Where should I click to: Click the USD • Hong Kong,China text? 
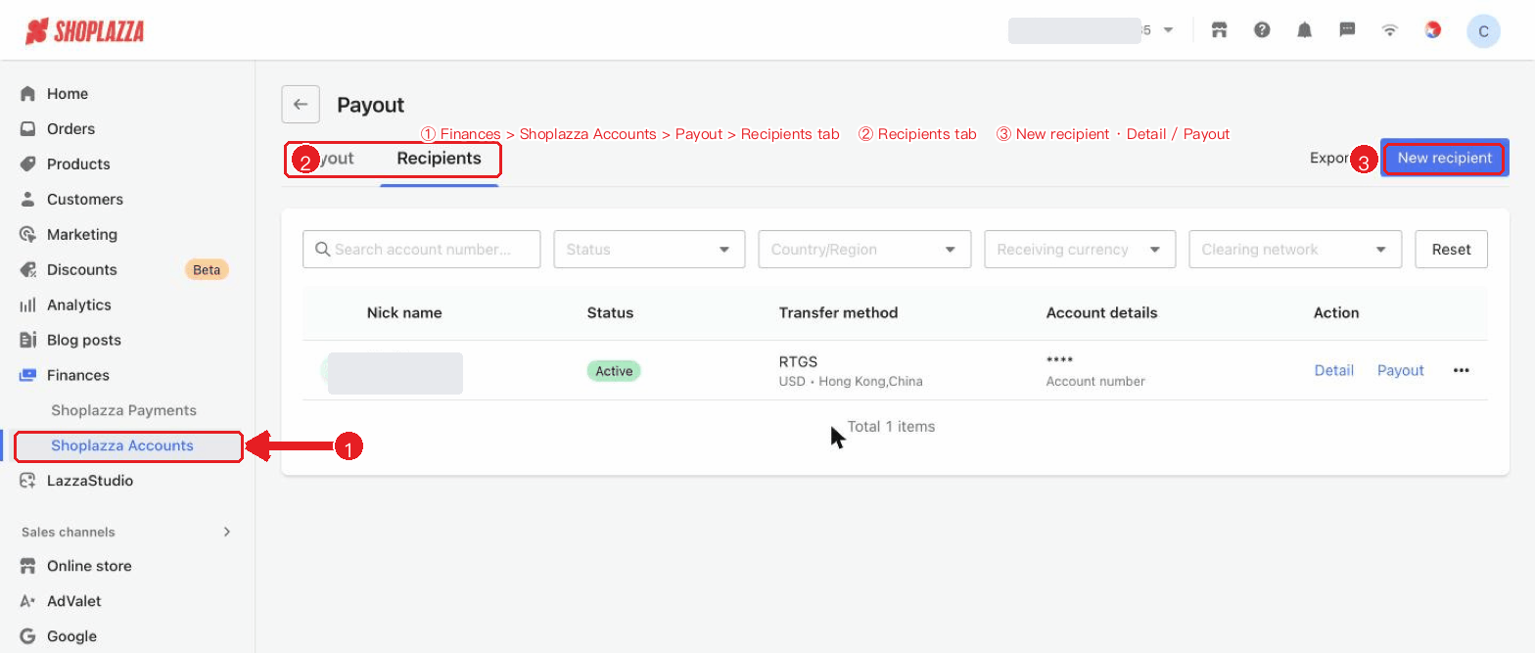[x=851, y=381]
